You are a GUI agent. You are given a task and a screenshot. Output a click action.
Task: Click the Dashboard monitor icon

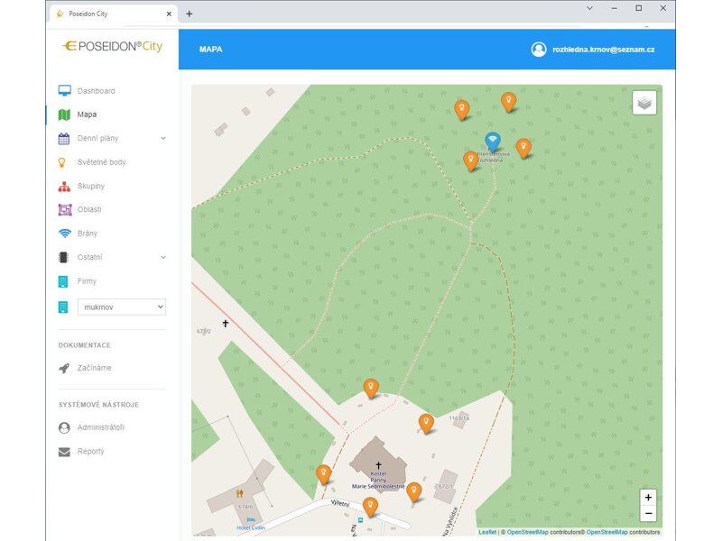64,91
